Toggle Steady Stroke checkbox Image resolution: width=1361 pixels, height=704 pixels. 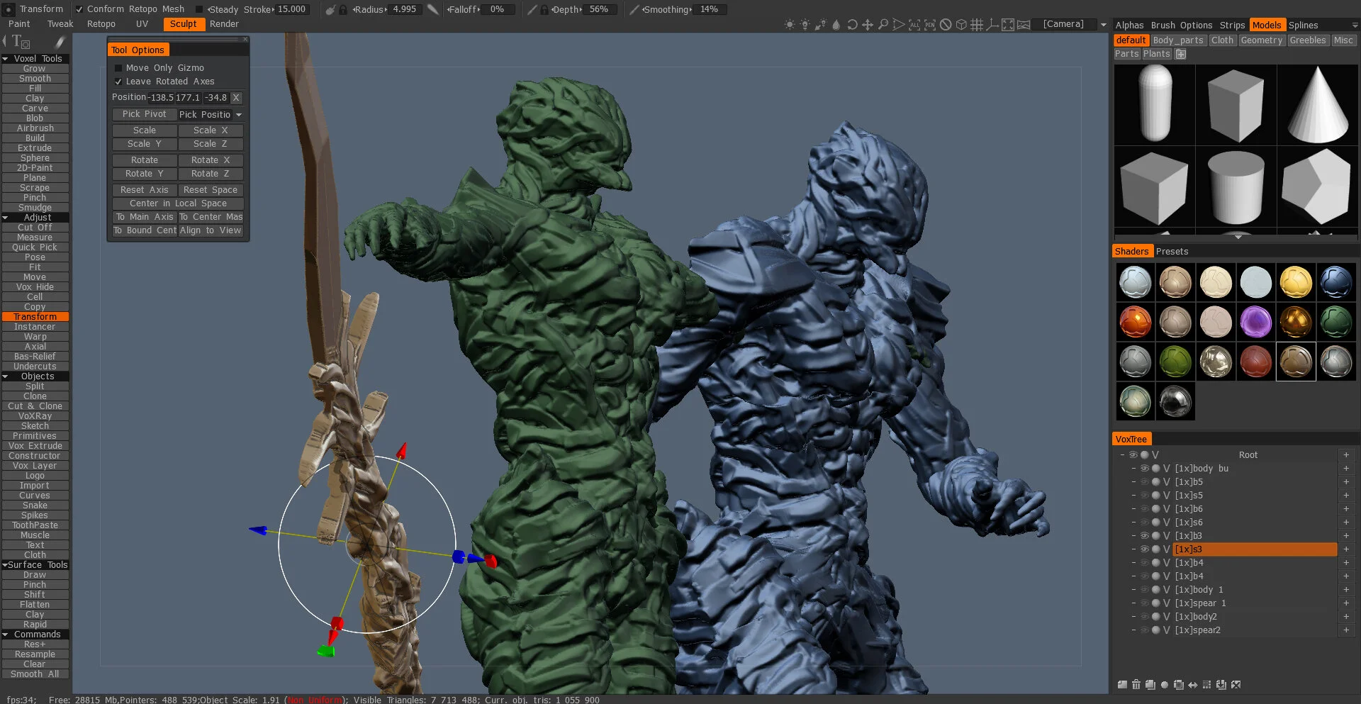point(199,9)
